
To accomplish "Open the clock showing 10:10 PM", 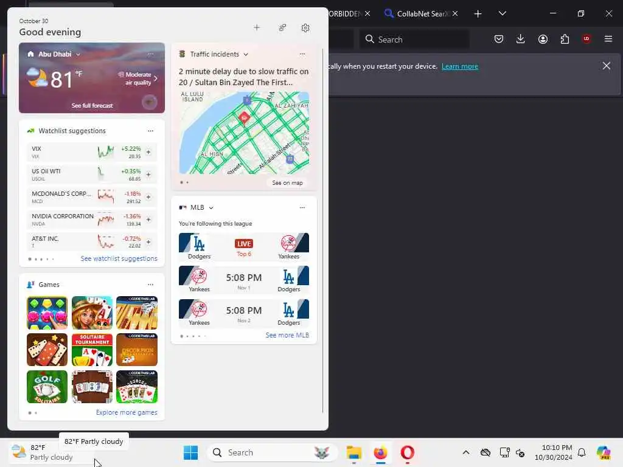I will click(x=554, y=452).
